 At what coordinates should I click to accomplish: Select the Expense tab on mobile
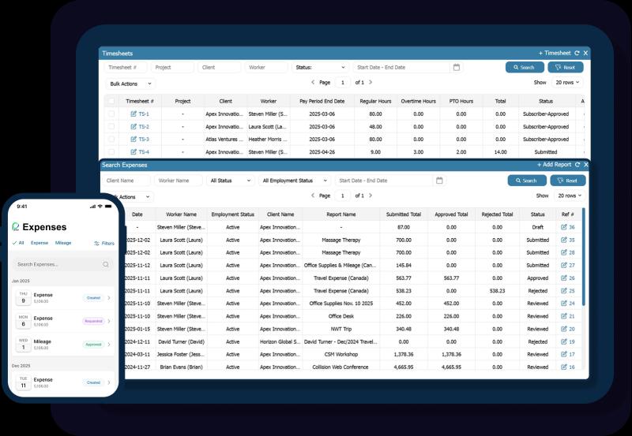point(39,243)
